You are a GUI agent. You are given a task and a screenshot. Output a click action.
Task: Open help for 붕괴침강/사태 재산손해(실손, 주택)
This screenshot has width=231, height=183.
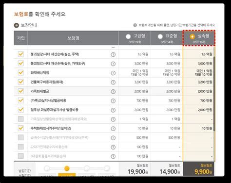(x=113, y=54)
